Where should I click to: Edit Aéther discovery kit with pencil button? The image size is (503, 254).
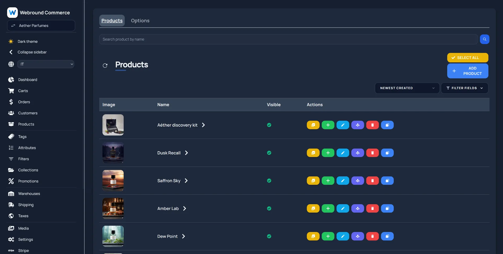(x=343, y=125)
